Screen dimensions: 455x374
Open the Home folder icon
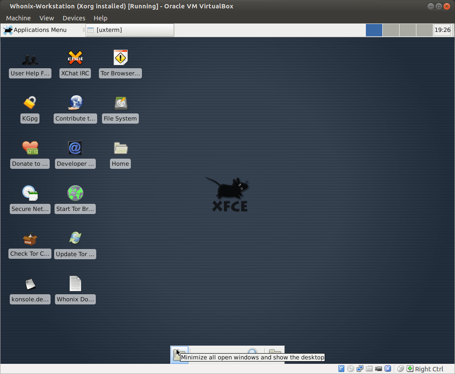[120, 148]
